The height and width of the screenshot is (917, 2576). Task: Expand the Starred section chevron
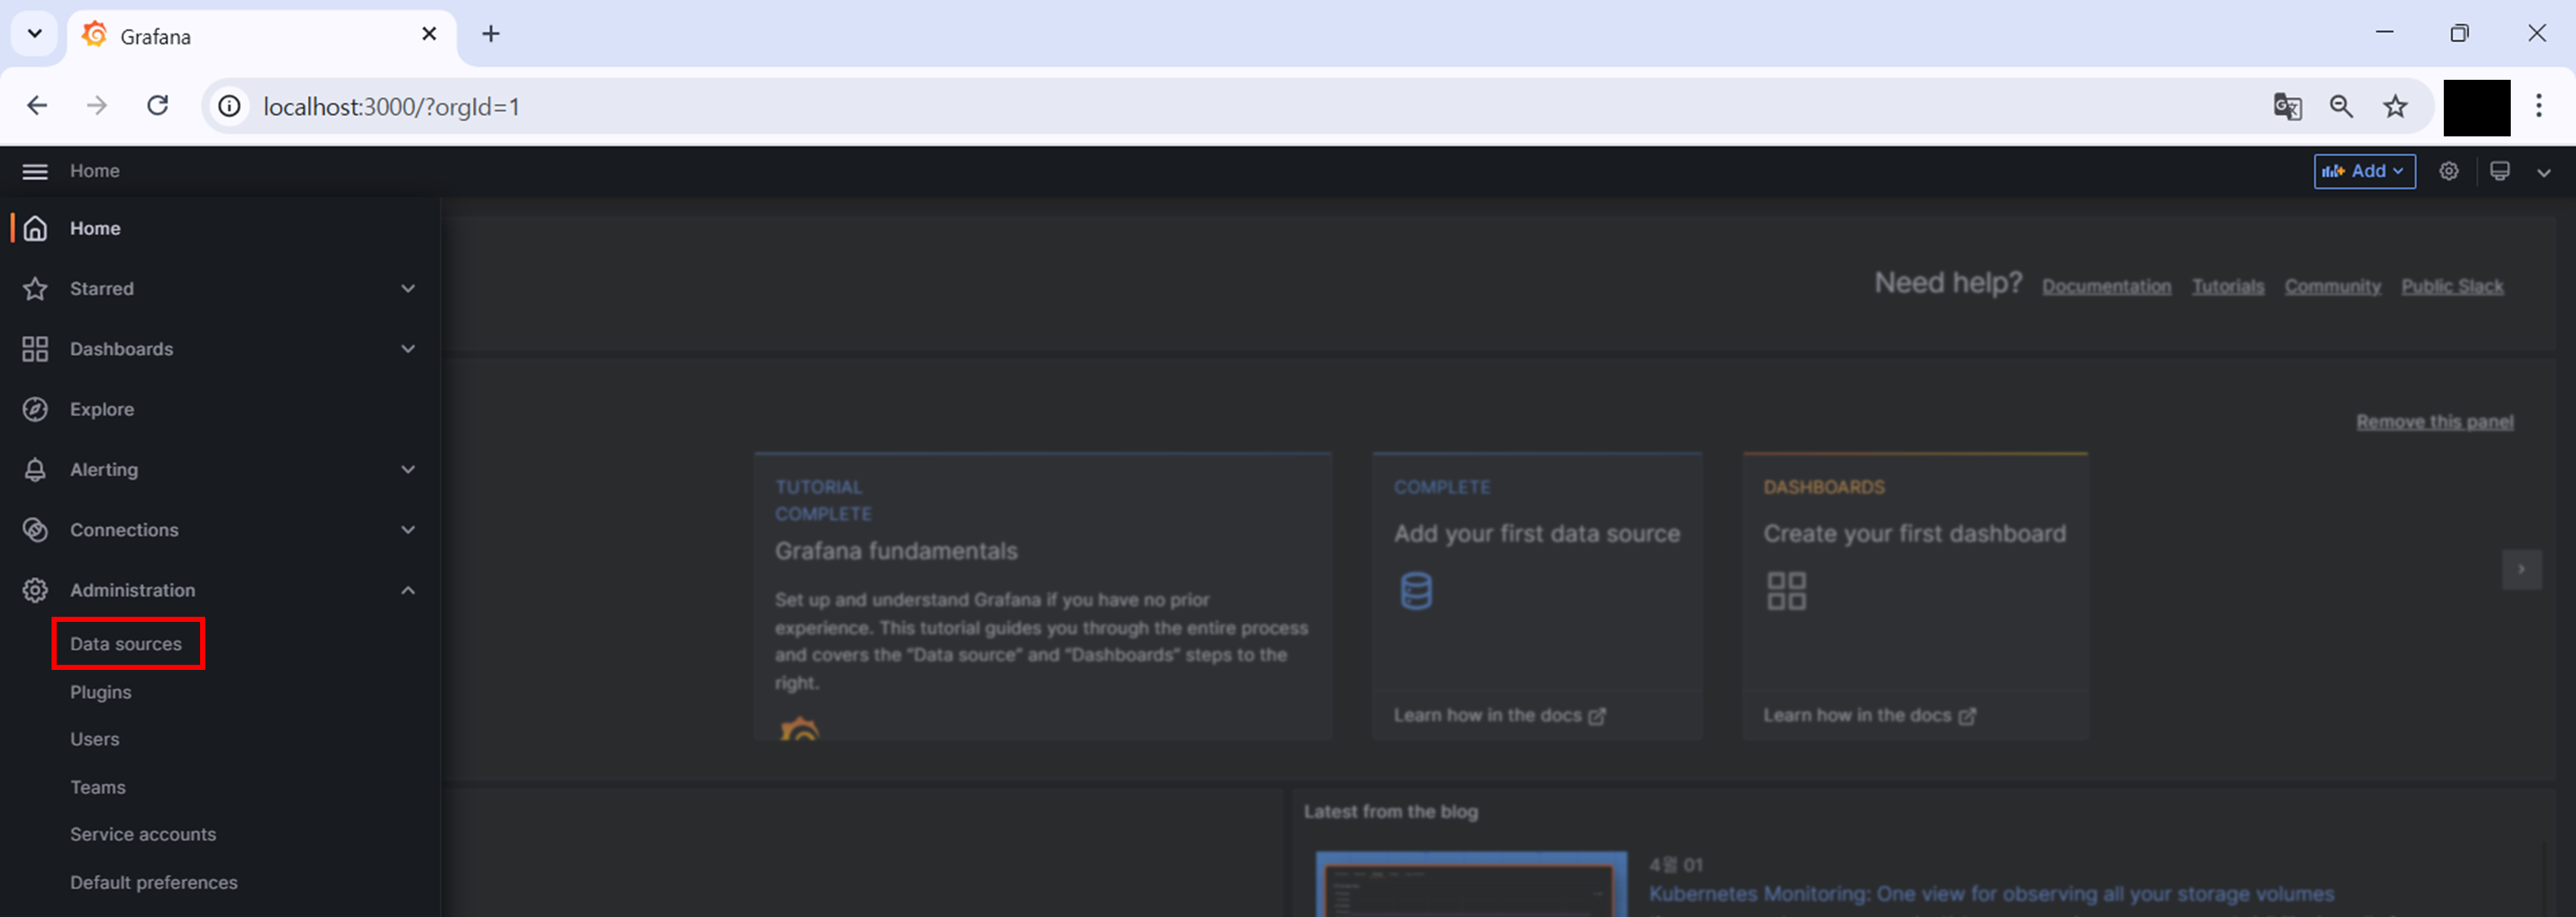click(408, 289)
